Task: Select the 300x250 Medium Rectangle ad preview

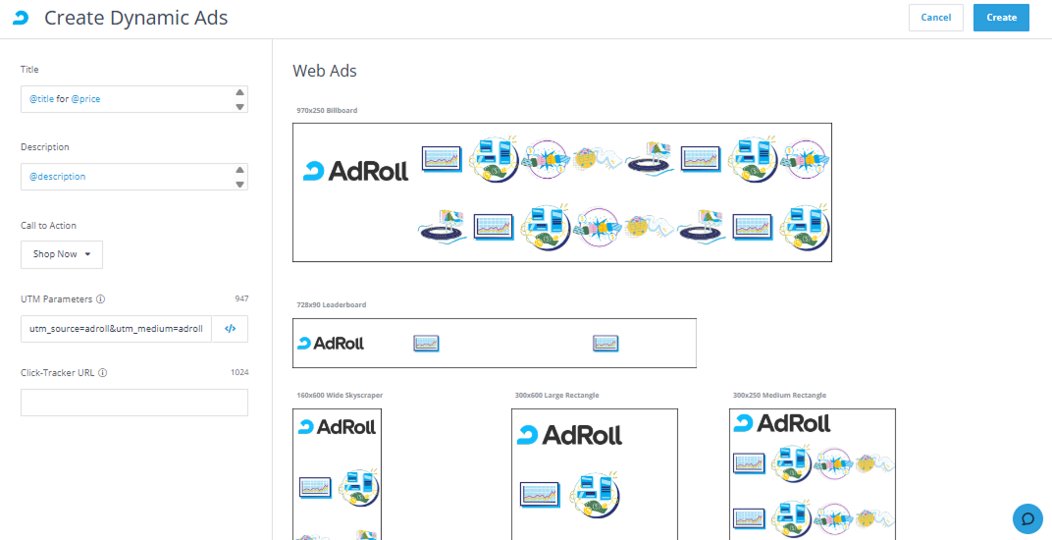Action: tap(813, 474)
